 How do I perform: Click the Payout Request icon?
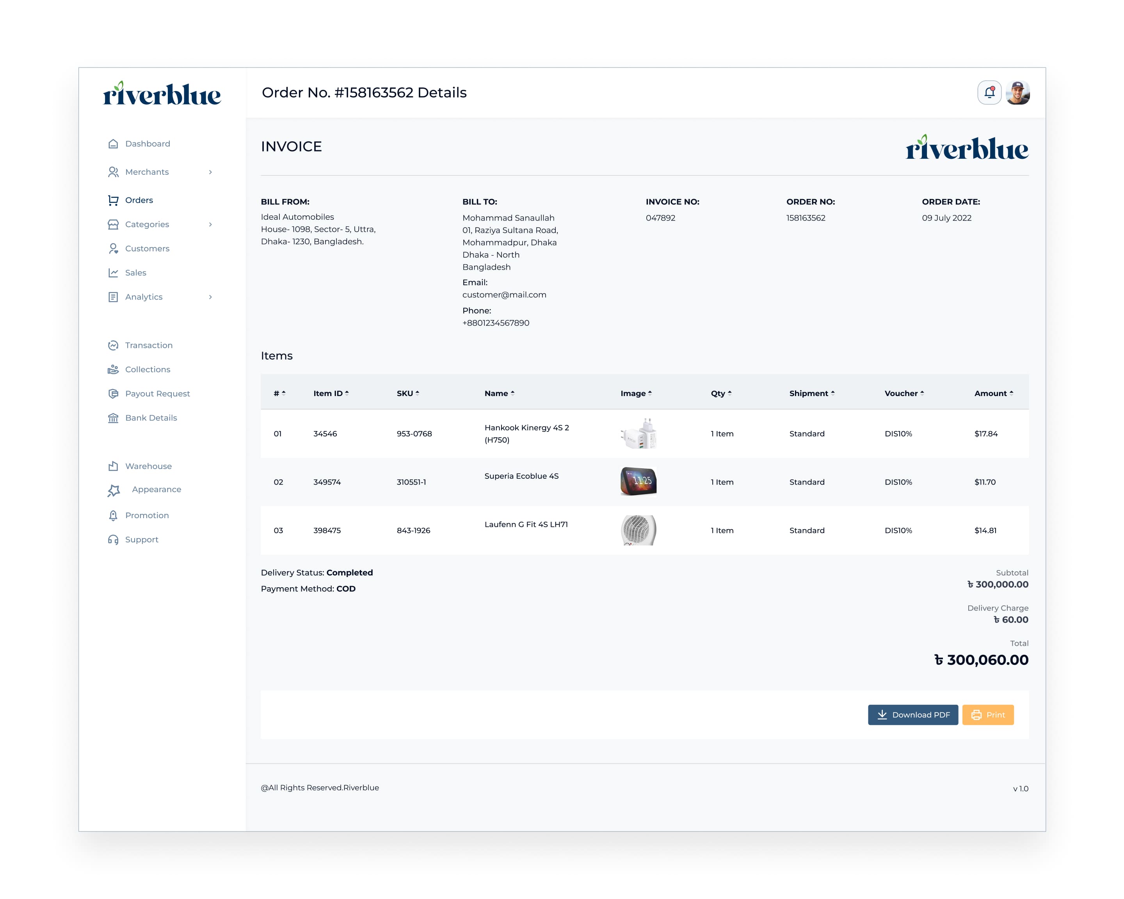tap(113, 393)
